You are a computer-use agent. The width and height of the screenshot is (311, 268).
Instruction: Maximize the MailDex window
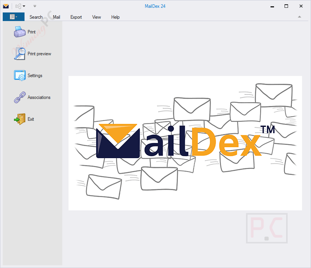[286, 6]
